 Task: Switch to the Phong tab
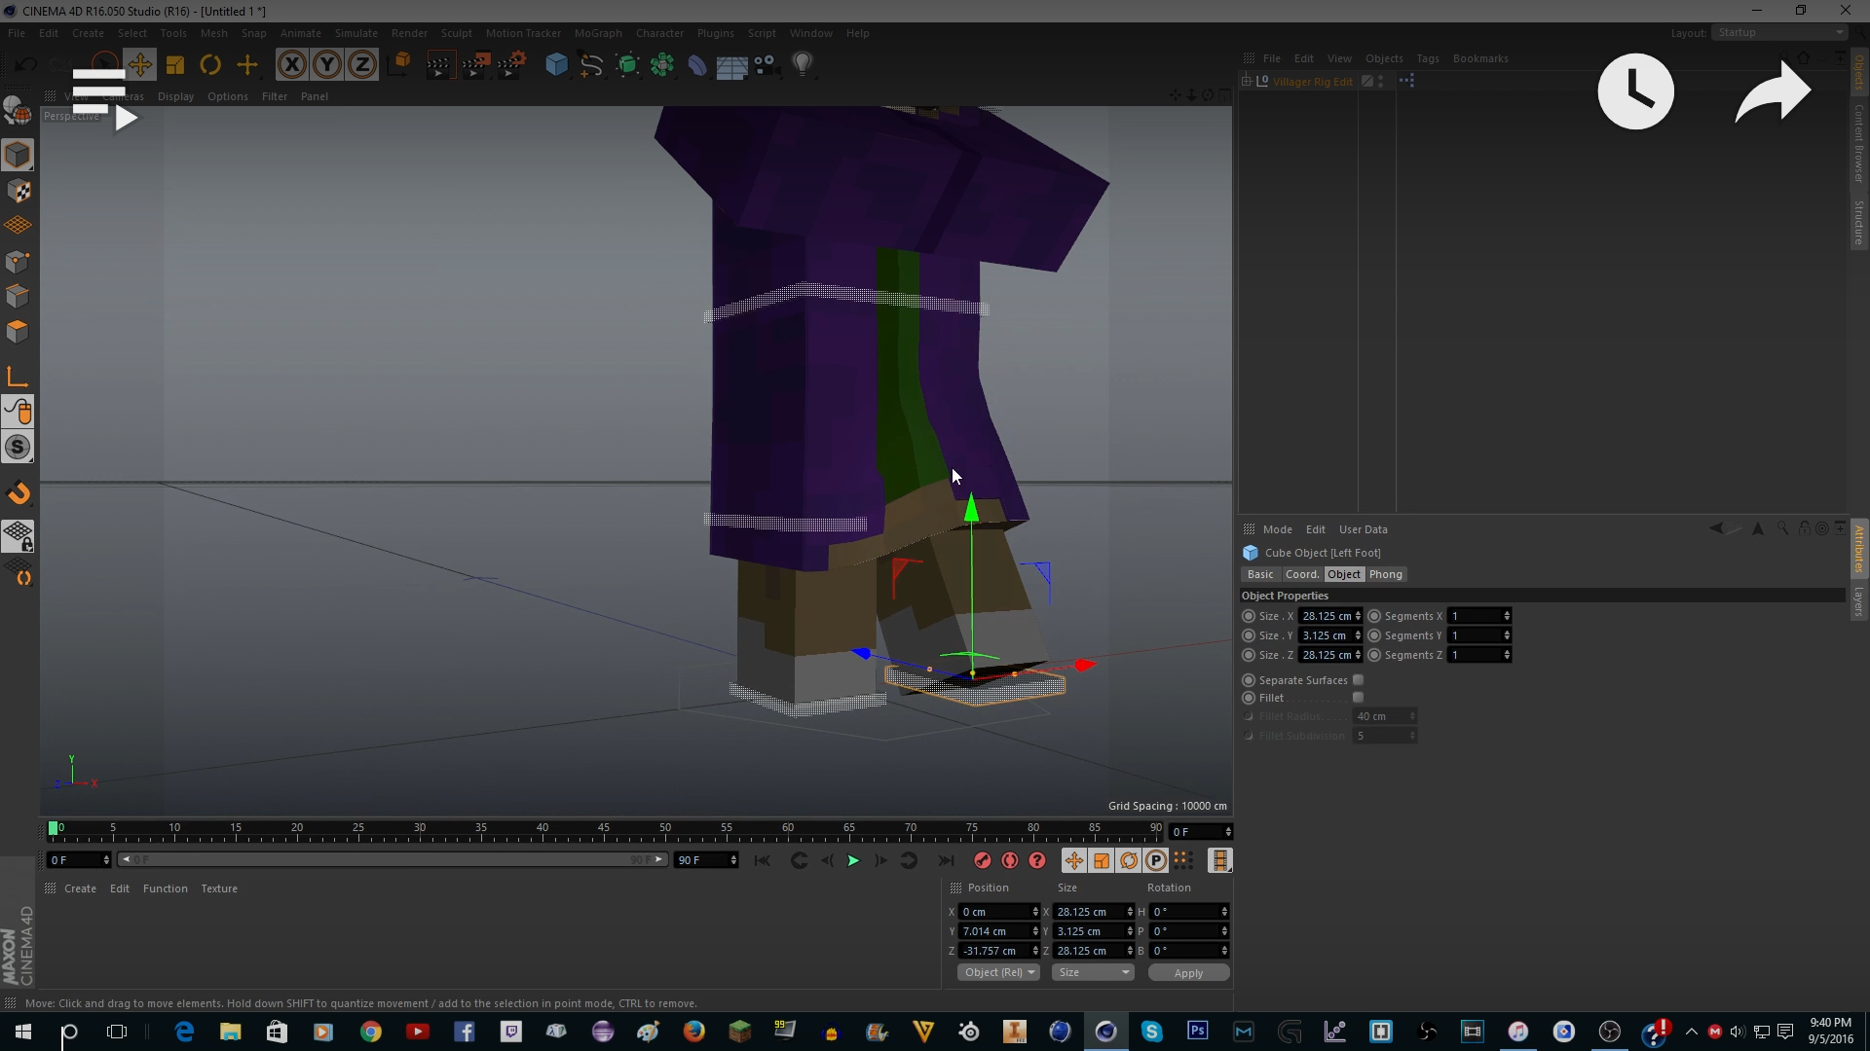(x=1385, y=575)
